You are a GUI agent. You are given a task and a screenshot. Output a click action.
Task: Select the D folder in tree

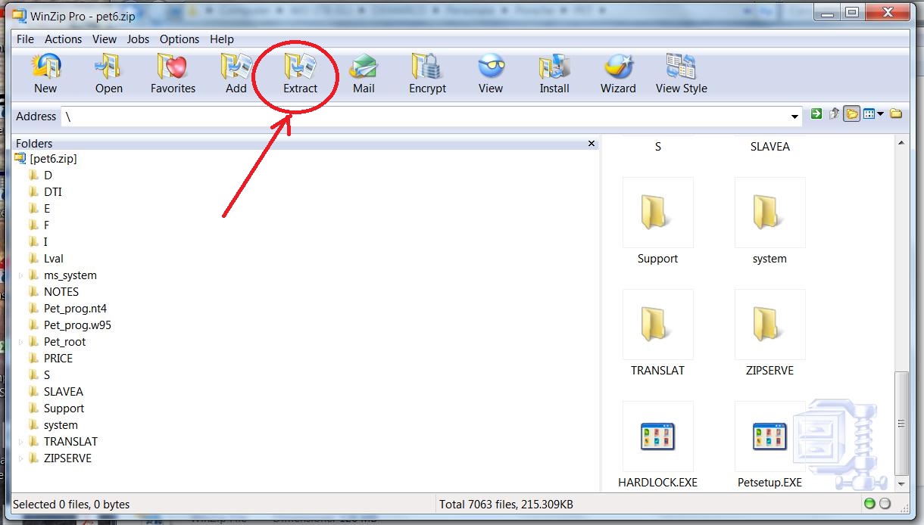click(x=48, y=176)
